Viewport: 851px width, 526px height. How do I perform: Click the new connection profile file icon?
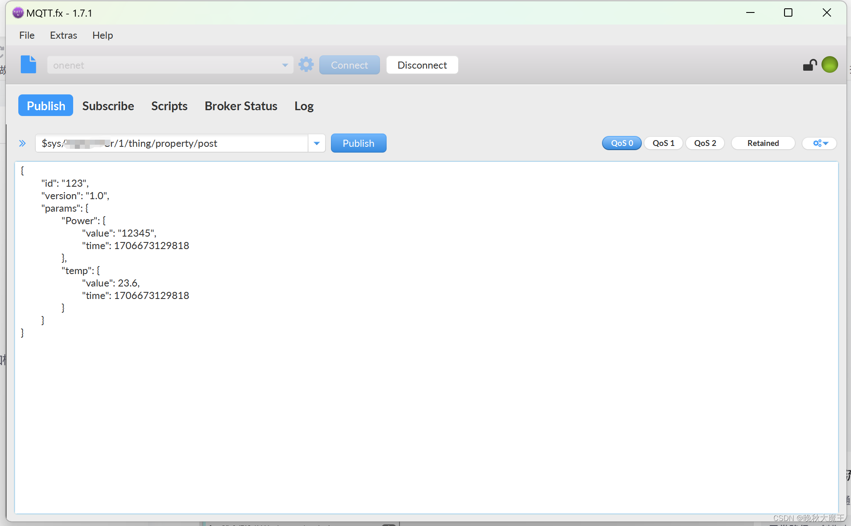[x=28, y=64]
